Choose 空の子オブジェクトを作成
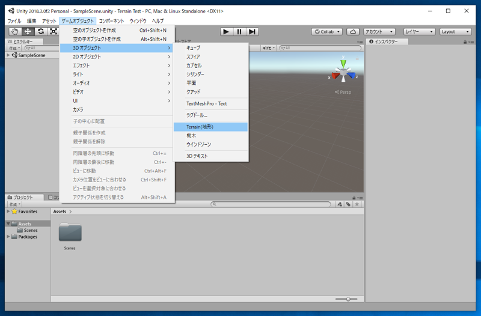The height and width of the screenshot is (316, 481). 117,39
